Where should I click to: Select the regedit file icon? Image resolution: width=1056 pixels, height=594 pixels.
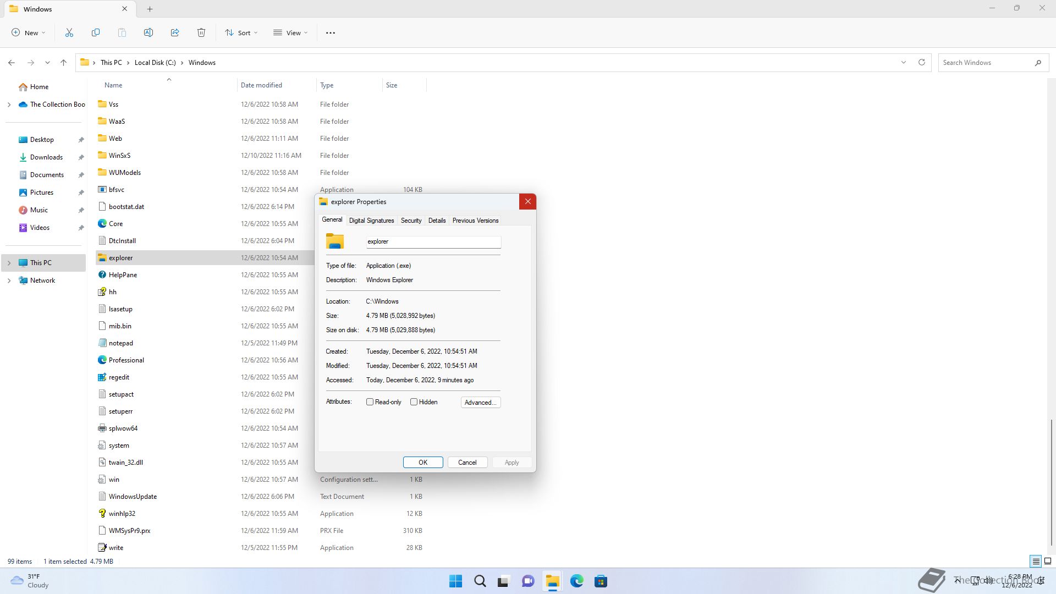(x=102, y=377)
